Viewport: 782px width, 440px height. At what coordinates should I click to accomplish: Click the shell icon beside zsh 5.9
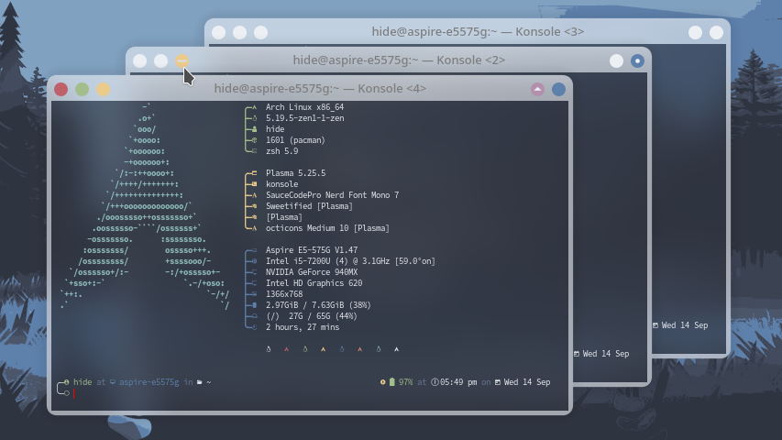(254, 151)
